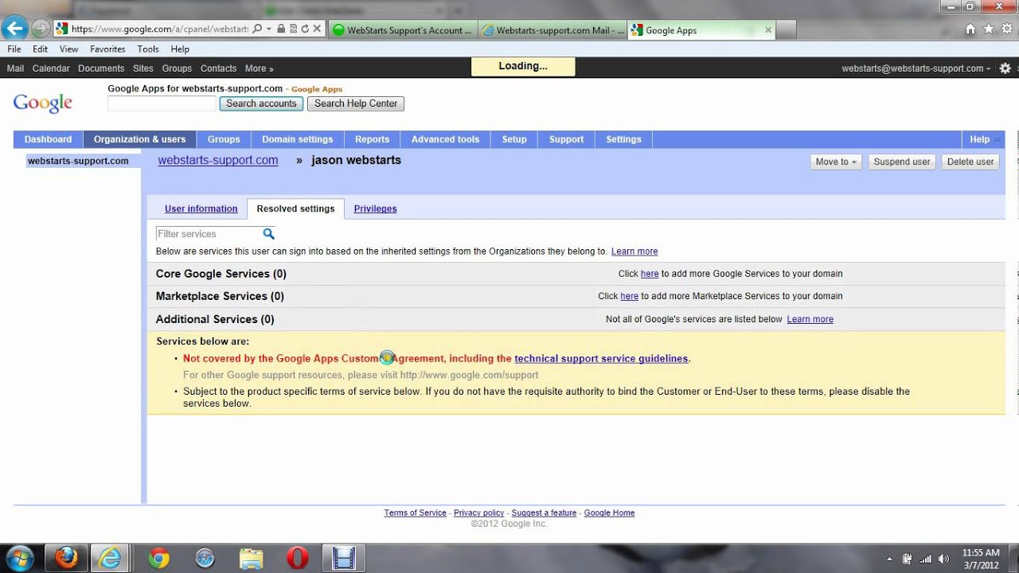Click the power plug tray icon
This screenshot has width=1019, height=573.
pos(908,559)
